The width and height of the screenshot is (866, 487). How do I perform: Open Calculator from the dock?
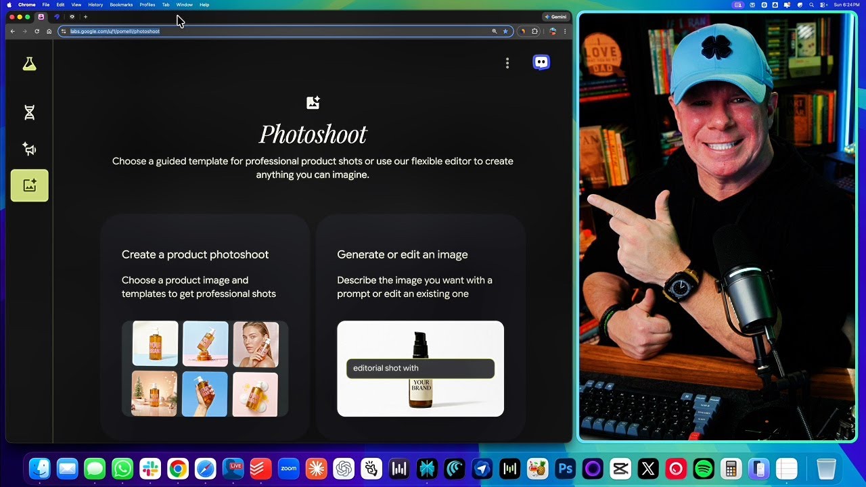tap(731, 469)
